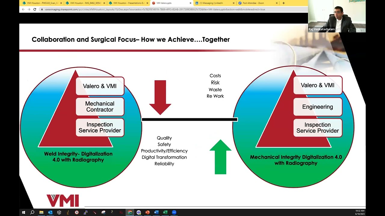
Task: Click 'Mechanical Integrity Digitalization 4.0' caption
Action: tap(296, 160)
